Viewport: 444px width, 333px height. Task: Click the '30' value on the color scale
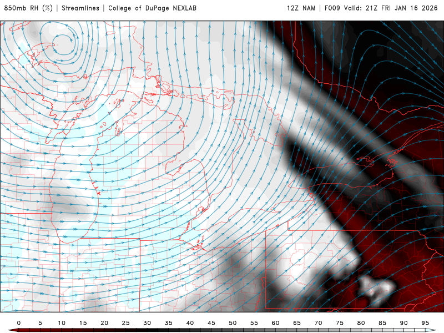click(147, 323)
